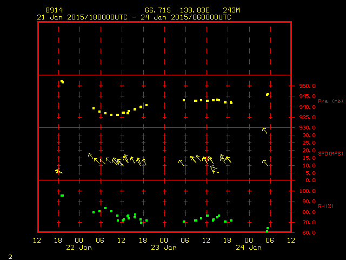Click the UTC date range header text

click(134, 17)
